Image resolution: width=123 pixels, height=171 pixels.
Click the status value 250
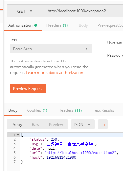pyautogui.click(x=54, y=139)
